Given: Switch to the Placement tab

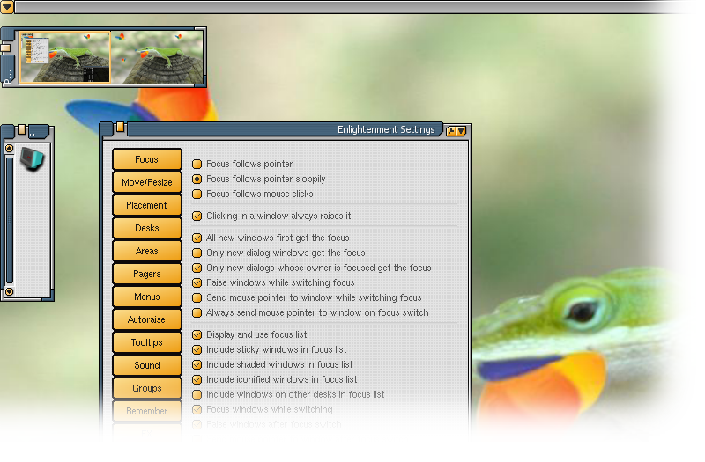Looking at the screenshot, I should click(147, 205).
